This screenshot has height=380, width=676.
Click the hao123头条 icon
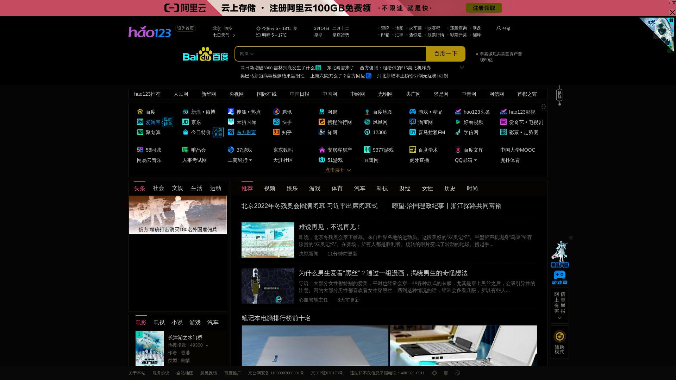point(458,112)
